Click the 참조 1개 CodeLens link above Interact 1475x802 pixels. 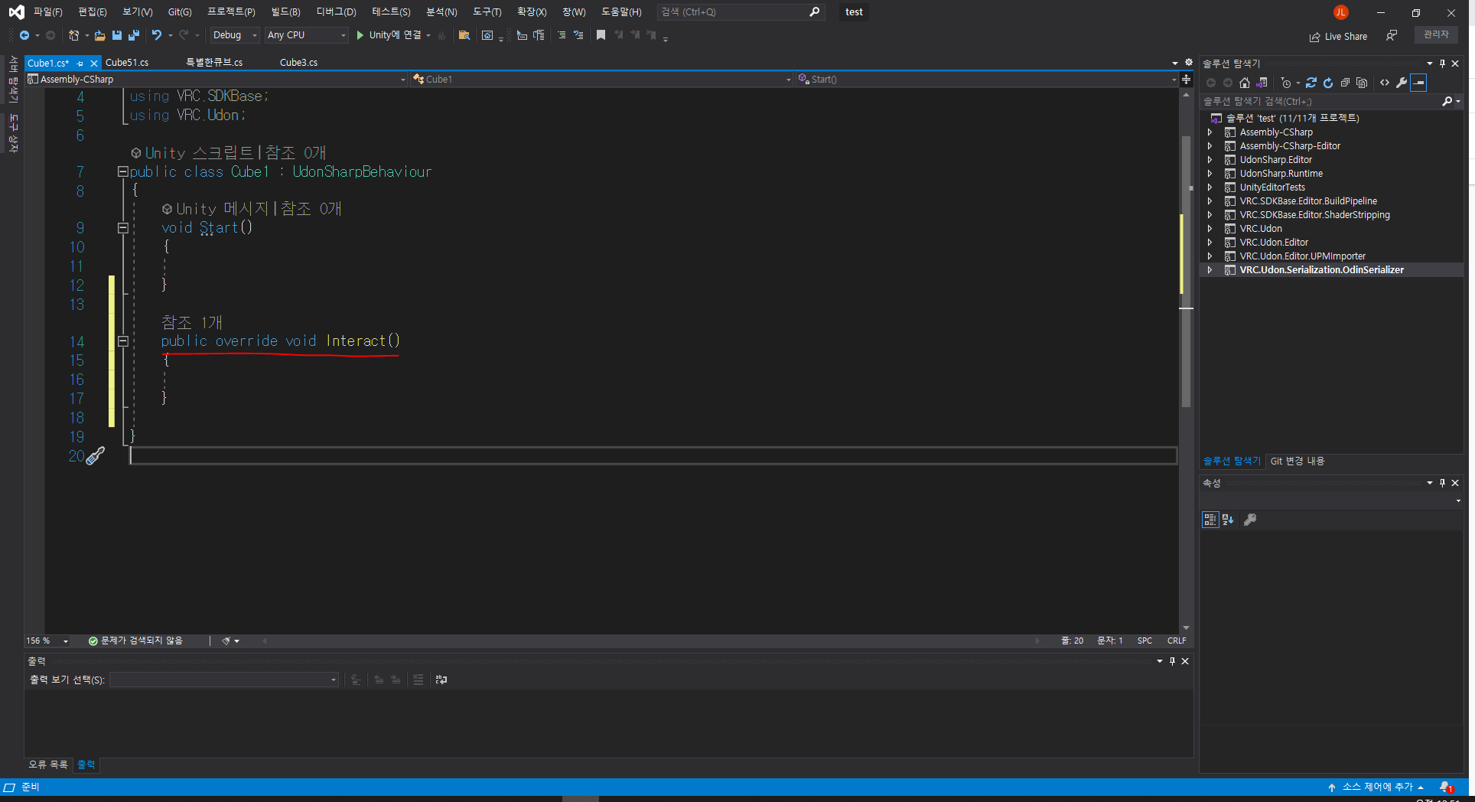[x=191, y=322]
